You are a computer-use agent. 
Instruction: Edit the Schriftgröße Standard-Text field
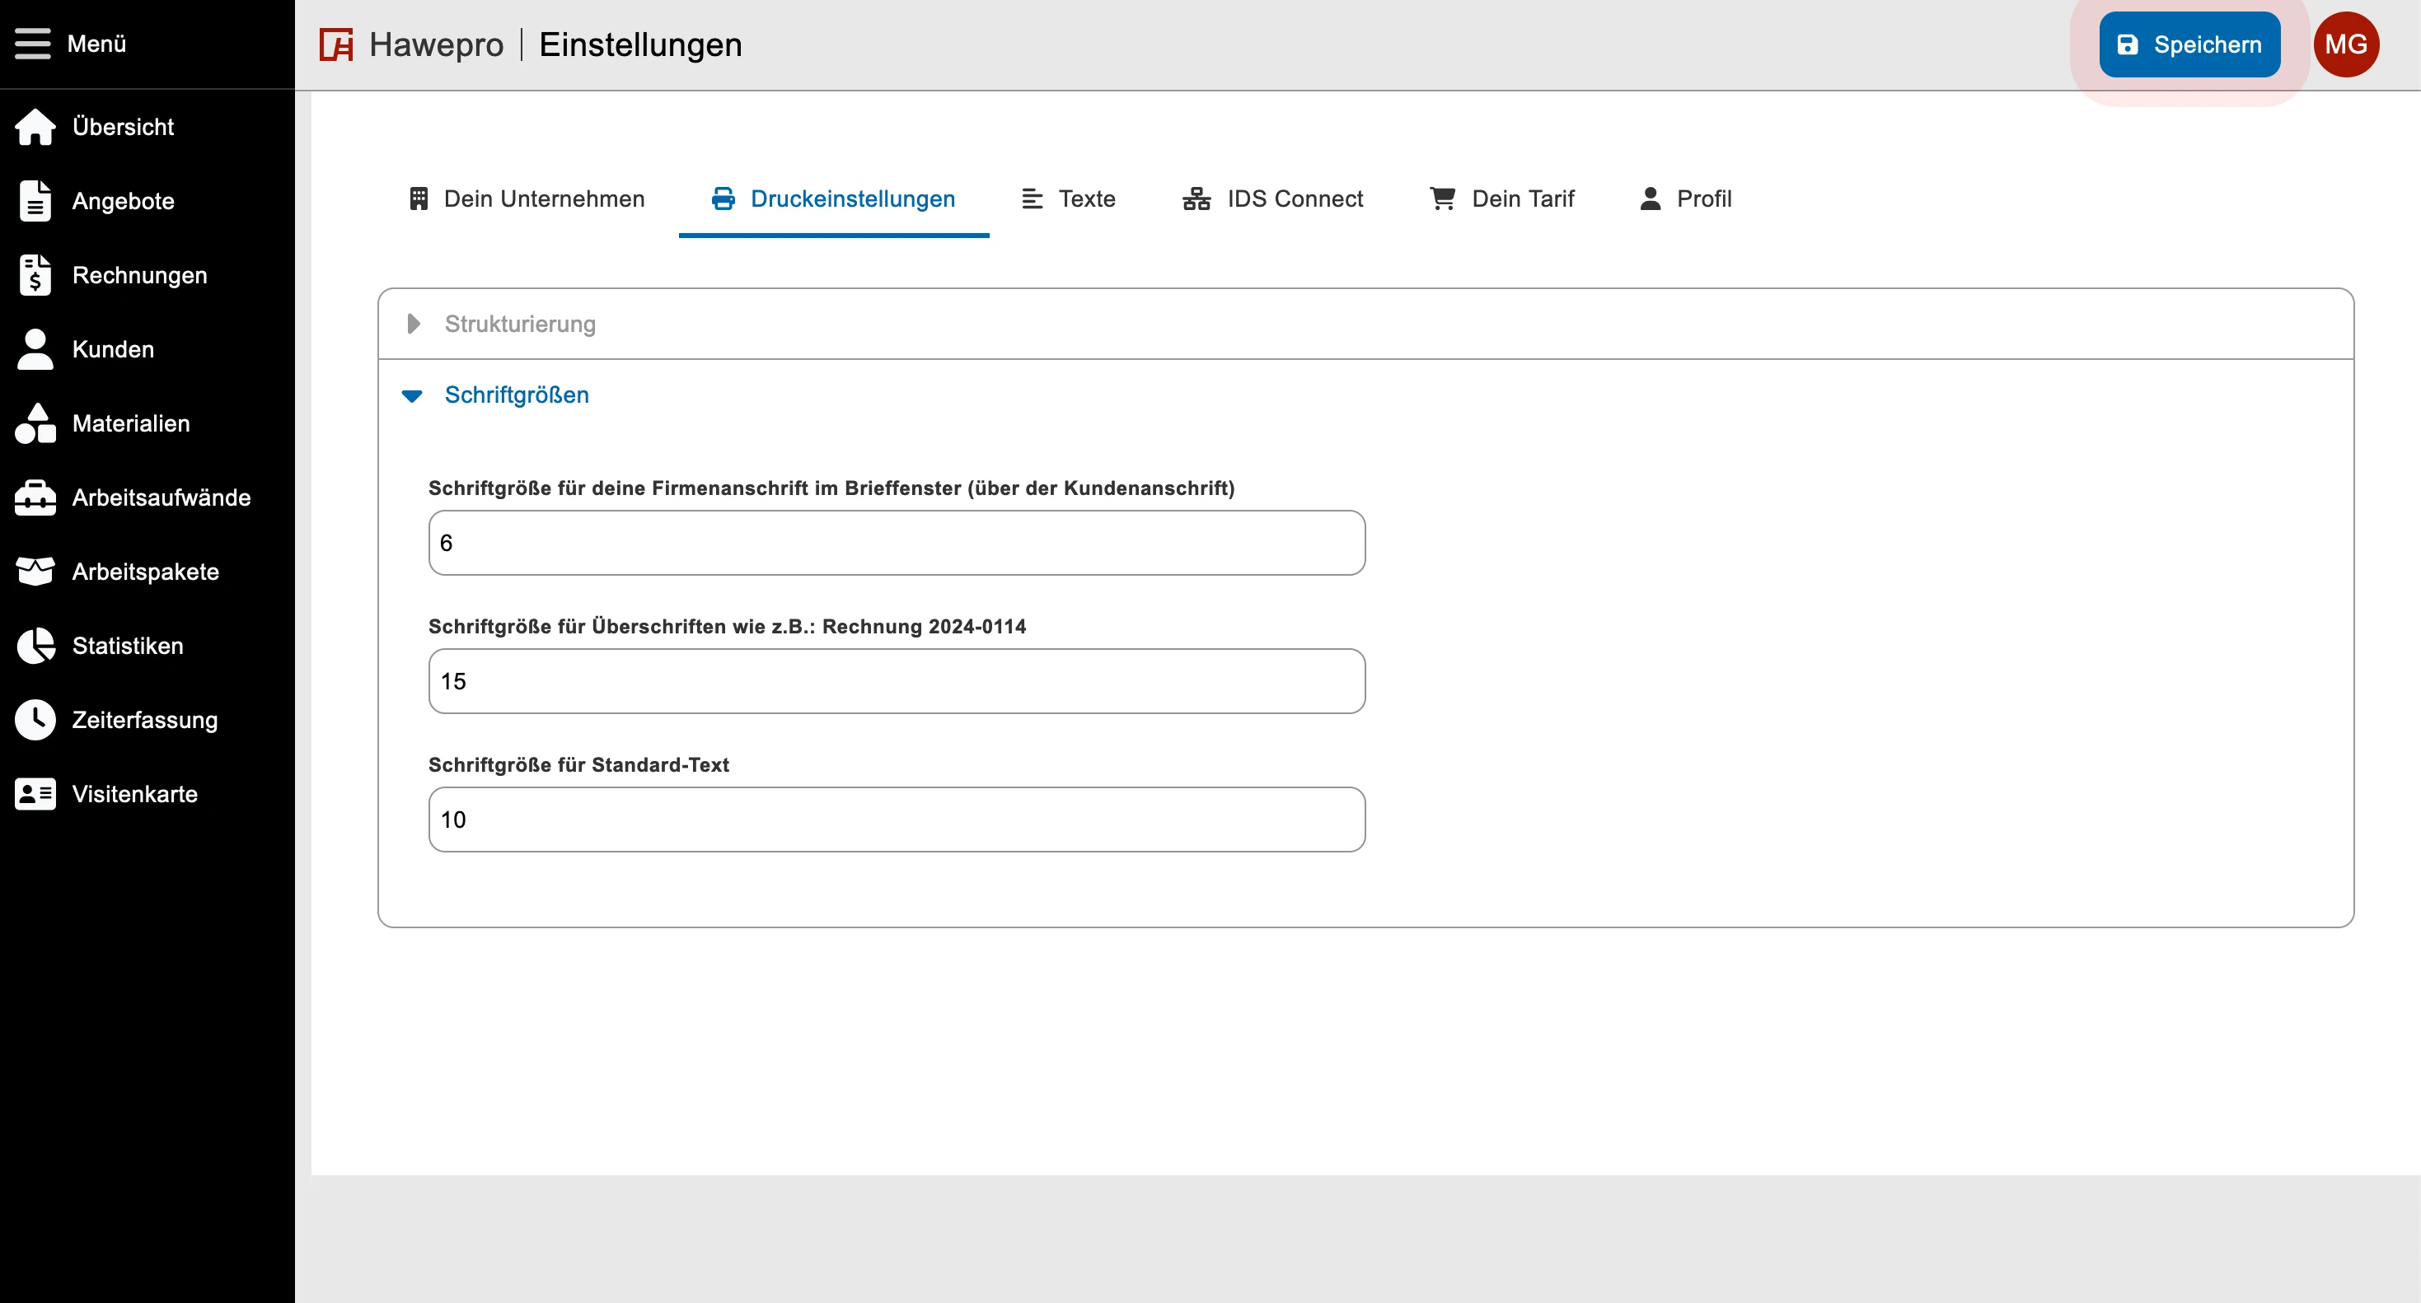(896, 819)
